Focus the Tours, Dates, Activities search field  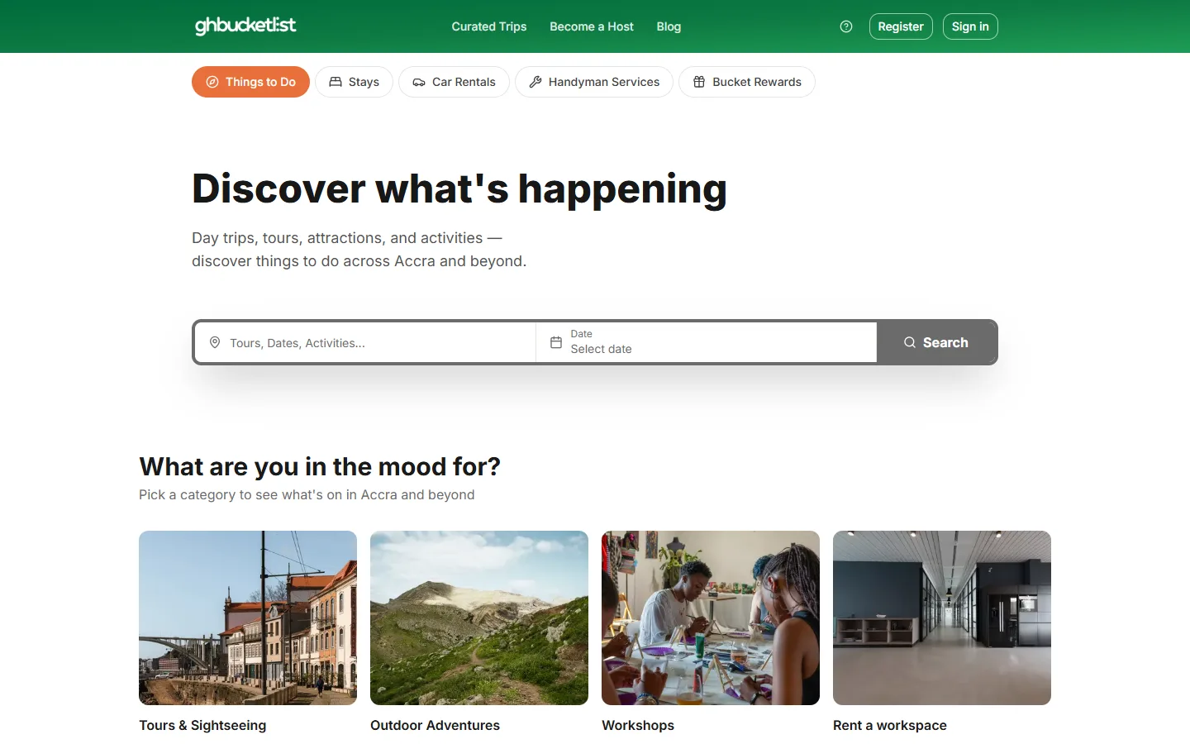pos(365,342)
